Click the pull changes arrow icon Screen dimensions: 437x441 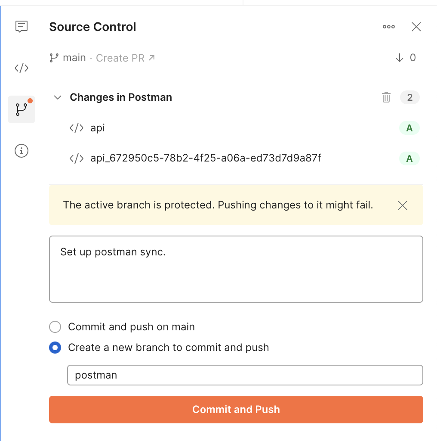pos(399,57)
